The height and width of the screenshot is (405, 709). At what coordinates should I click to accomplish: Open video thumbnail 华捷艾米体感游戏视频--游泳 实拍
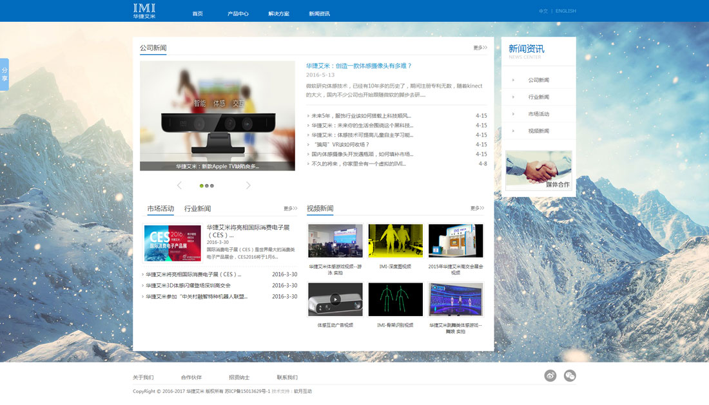tap(335, 241)
